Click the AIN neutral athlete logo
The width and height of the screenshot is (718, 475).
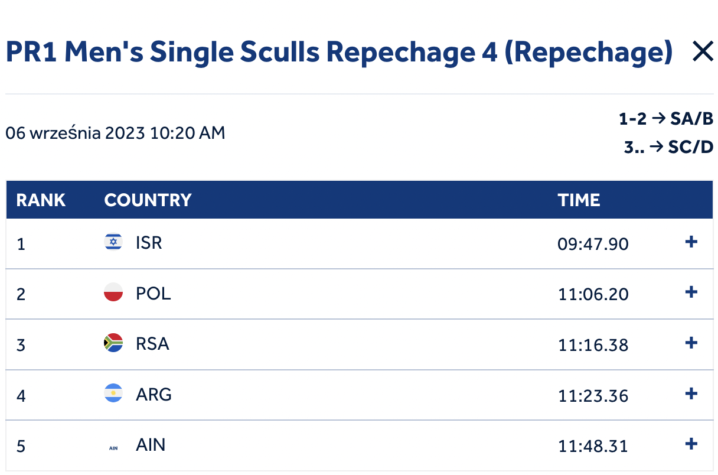[113, 448]
